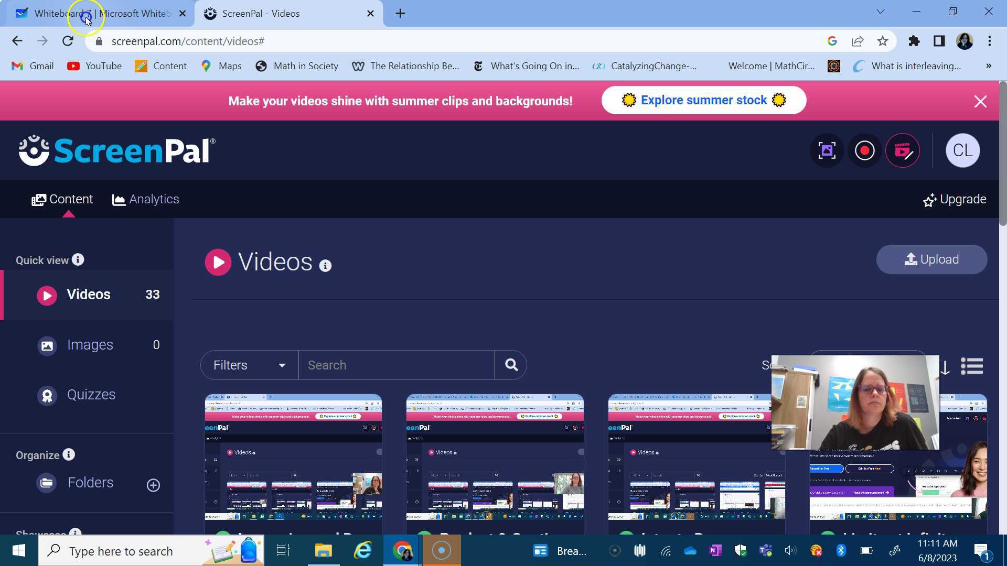Expand the Filters dropdown
Viewport: 1007px width, 566px height.
(249, 365)
